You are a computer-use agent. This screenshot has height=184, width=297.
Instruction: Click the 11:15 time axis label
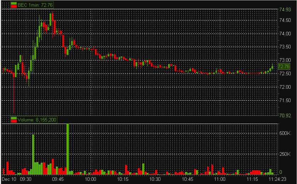[252, 179]
